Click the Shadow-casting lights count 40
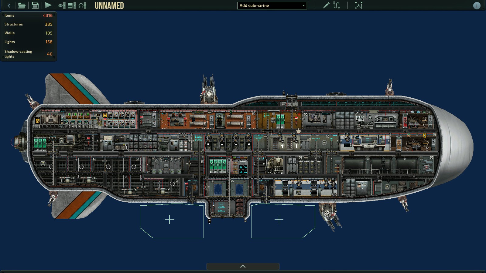486x273 pixels. pos(50,54)
